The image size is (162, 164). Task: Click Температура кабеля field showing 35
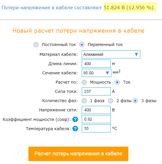coord(96,128)
